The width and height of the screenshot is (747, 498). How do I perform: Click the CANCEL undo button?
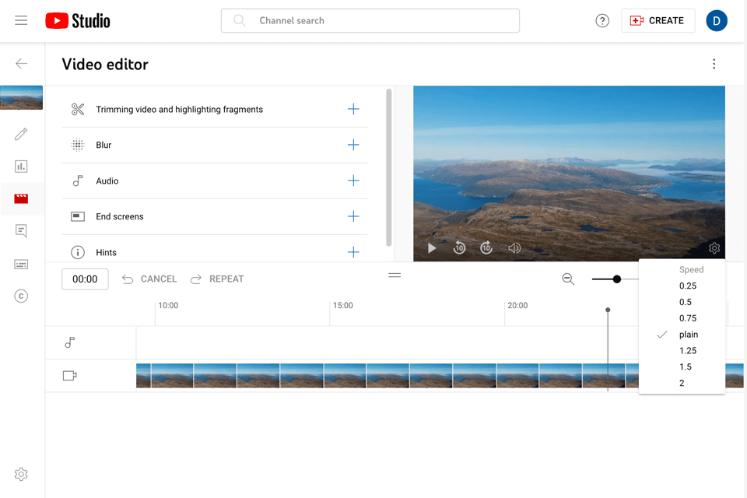tap(149, 279)
